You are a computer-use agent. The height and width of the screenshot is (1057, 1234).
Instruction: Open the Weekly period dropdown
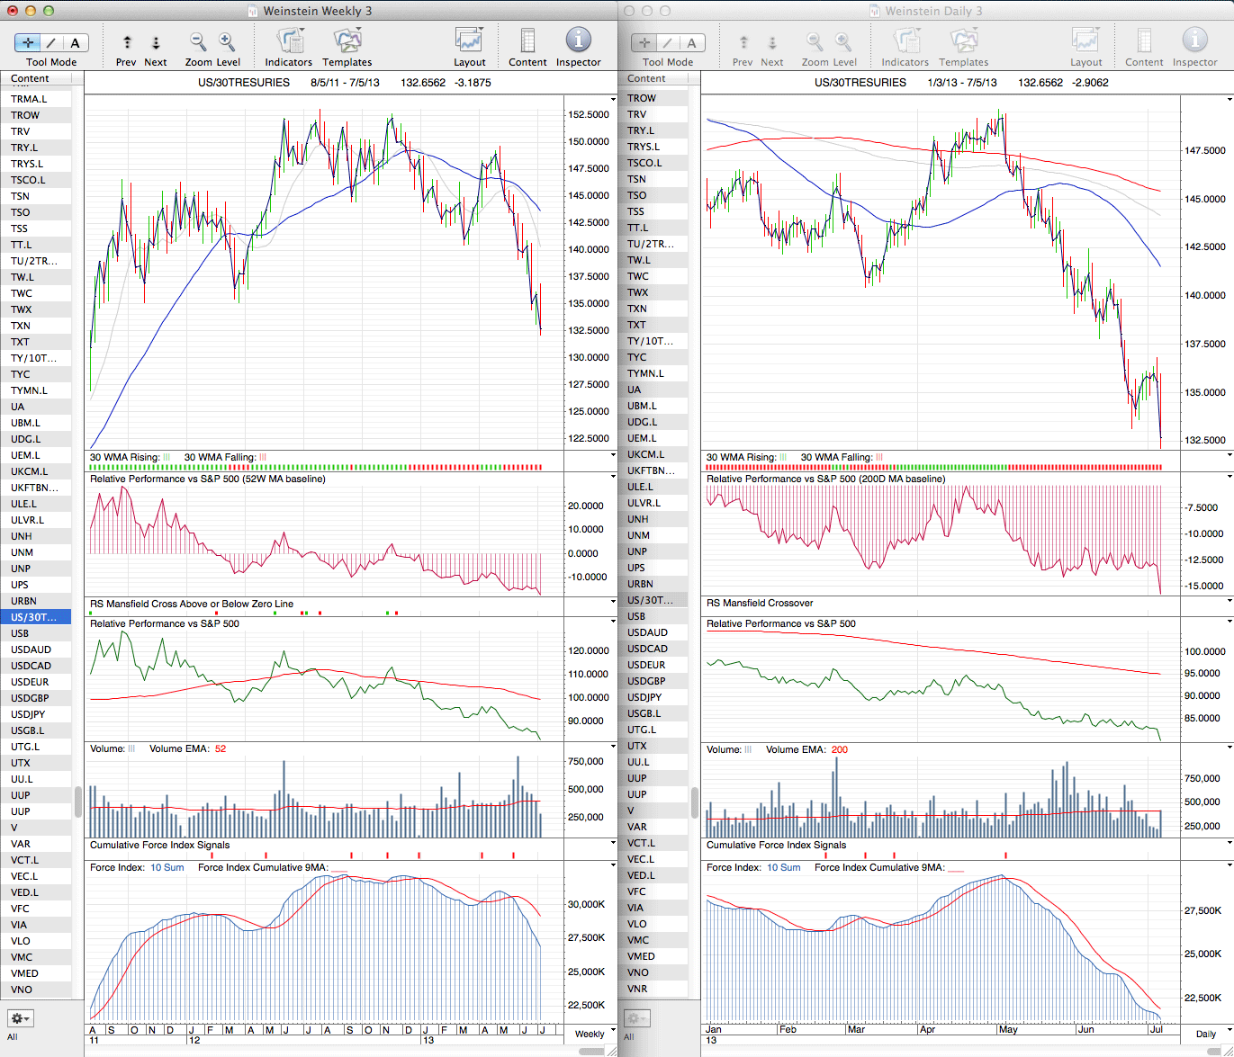coord(595,1034)
